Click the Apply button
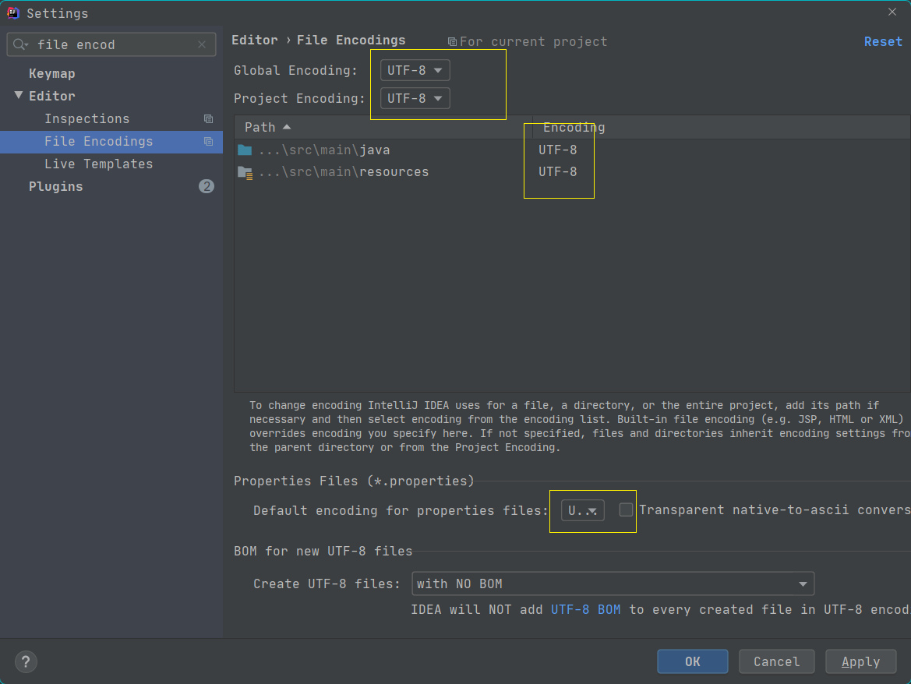Image resolution: width=911 pixels, height=684 pixels. pos(860,661)
